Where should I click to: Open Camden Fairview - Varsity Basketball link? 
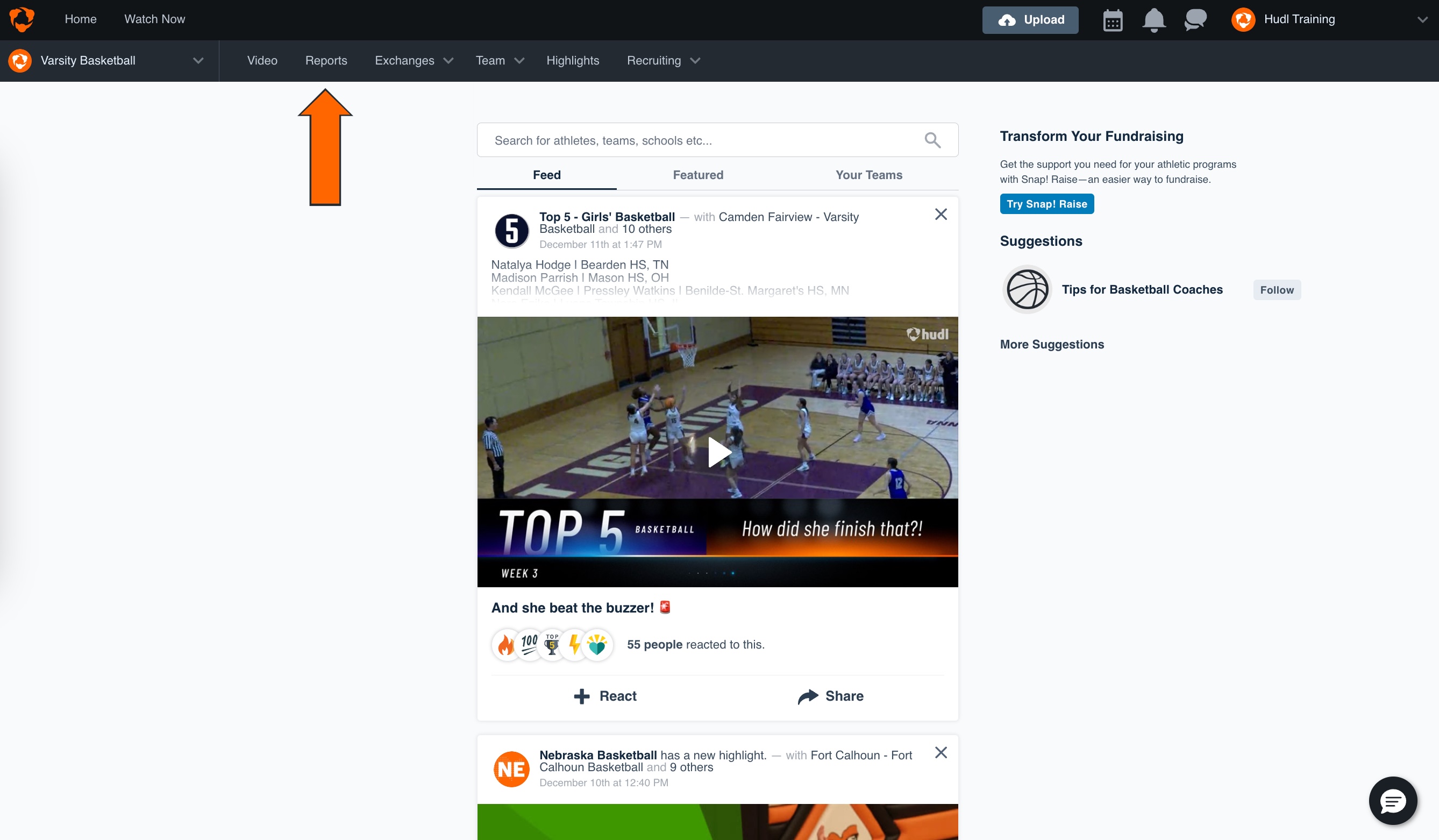pyautogui.click(x=699, y=223)
